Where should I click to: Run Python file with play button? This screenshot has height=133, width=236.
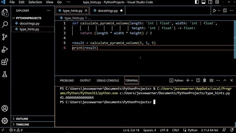(215, 11)
